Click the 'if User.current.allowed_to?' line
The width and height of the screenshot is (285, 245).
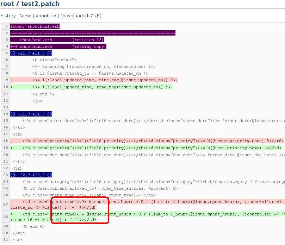coord(100,188)
